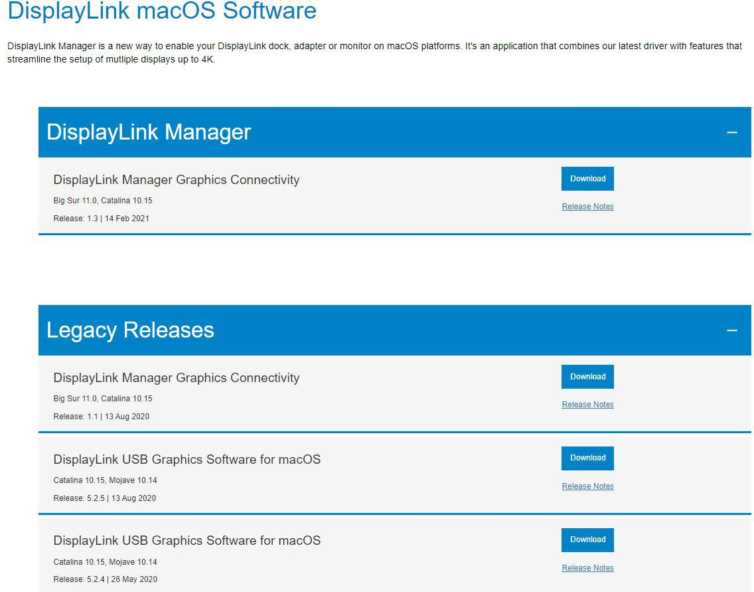754x592 pixels.
Task: Open Release Notes for release 1.1
Action: (x=587, y=405)
